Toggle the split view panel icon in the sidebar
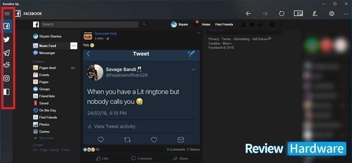This screenshot has height=163, width=352. [x=7, y=91]
